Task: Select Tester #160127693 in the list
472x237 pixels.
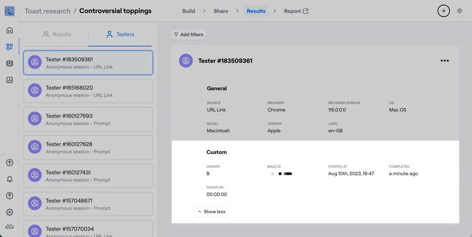Action: pos(88,119)
